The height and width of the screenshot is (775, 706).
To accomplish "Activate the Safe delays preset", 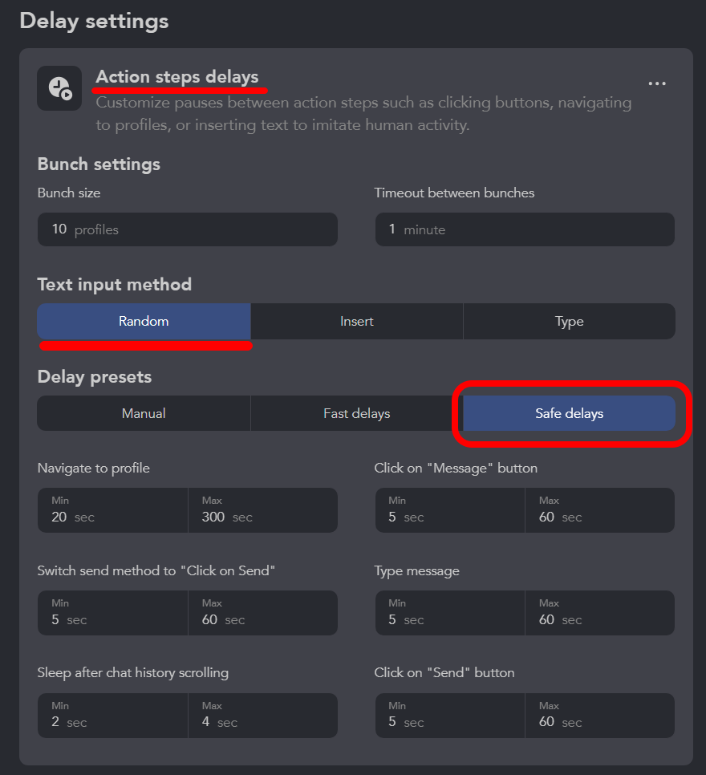I will (x=569, y=413).
